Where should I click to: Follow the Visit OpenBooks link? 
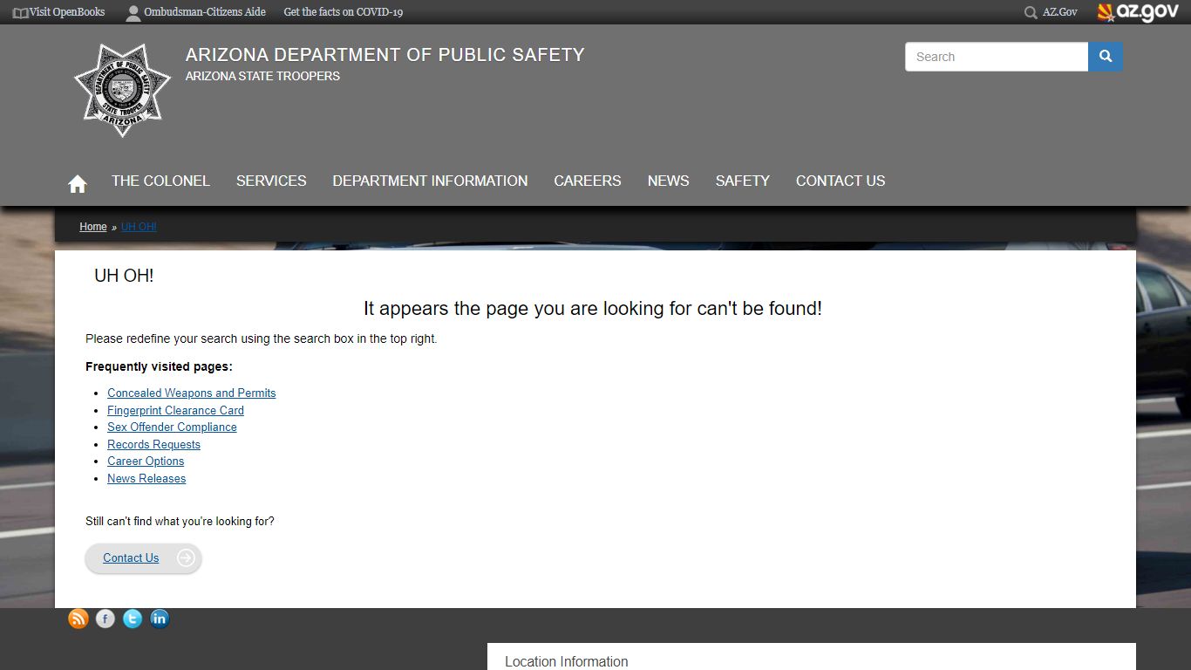tap(67, 12)
